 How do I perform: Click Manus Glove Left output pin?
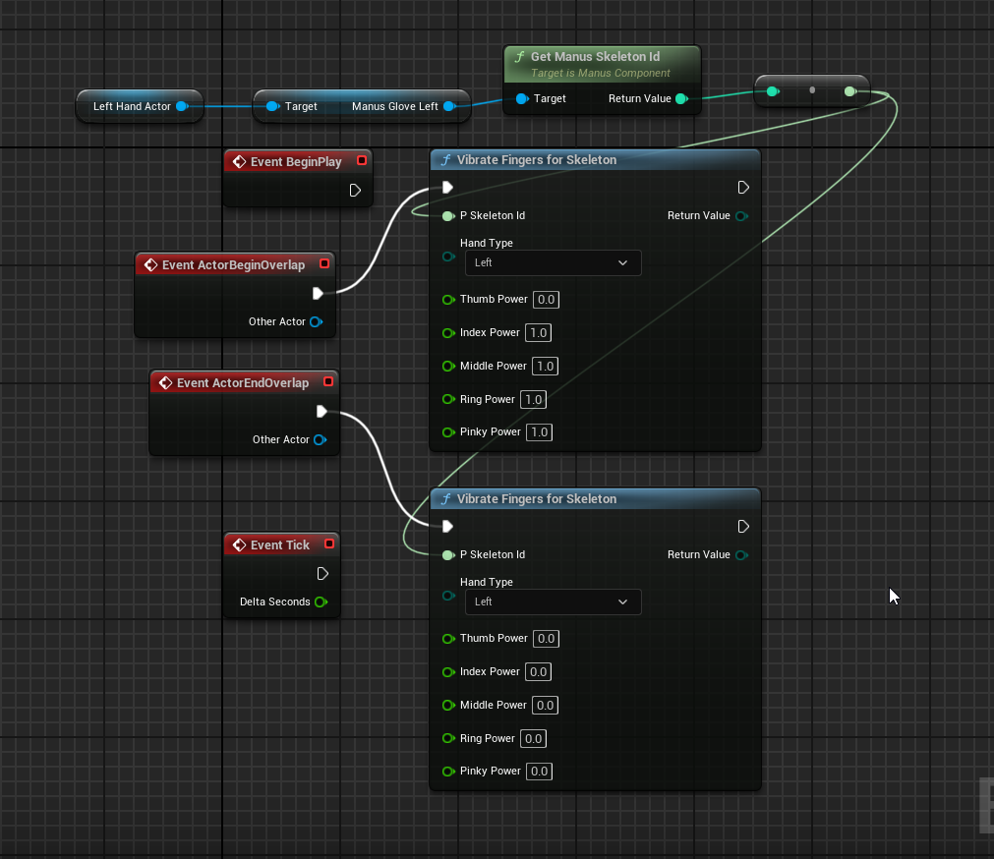[x=449, y=106]
